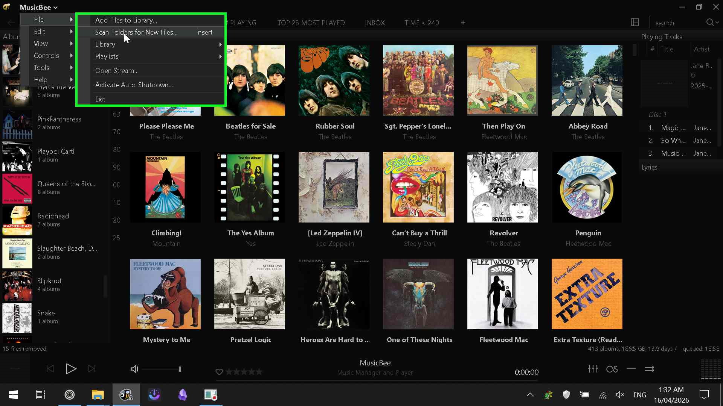
Task: Open the panel layout icon
Action: tap(635, 23)
